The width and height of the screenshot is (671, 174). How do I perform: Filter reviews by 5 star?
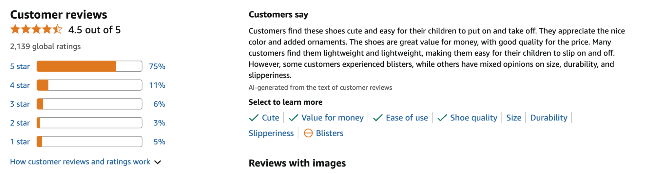(x=20, y=66)
